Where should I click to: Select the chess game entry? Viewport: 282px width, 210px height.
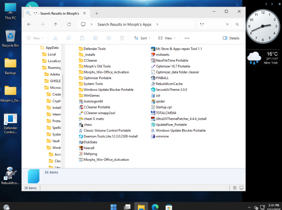(x=85, y=125)
